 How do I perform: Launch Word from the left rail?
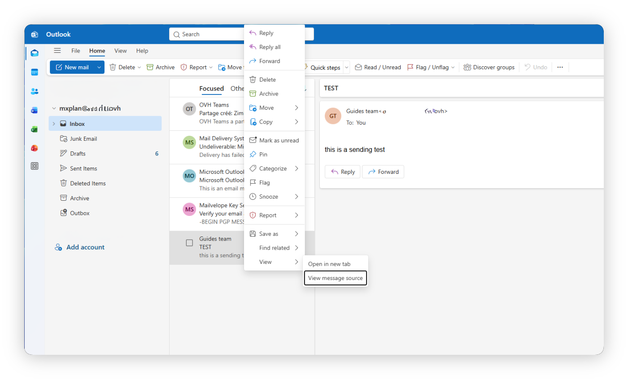point(35,110)
